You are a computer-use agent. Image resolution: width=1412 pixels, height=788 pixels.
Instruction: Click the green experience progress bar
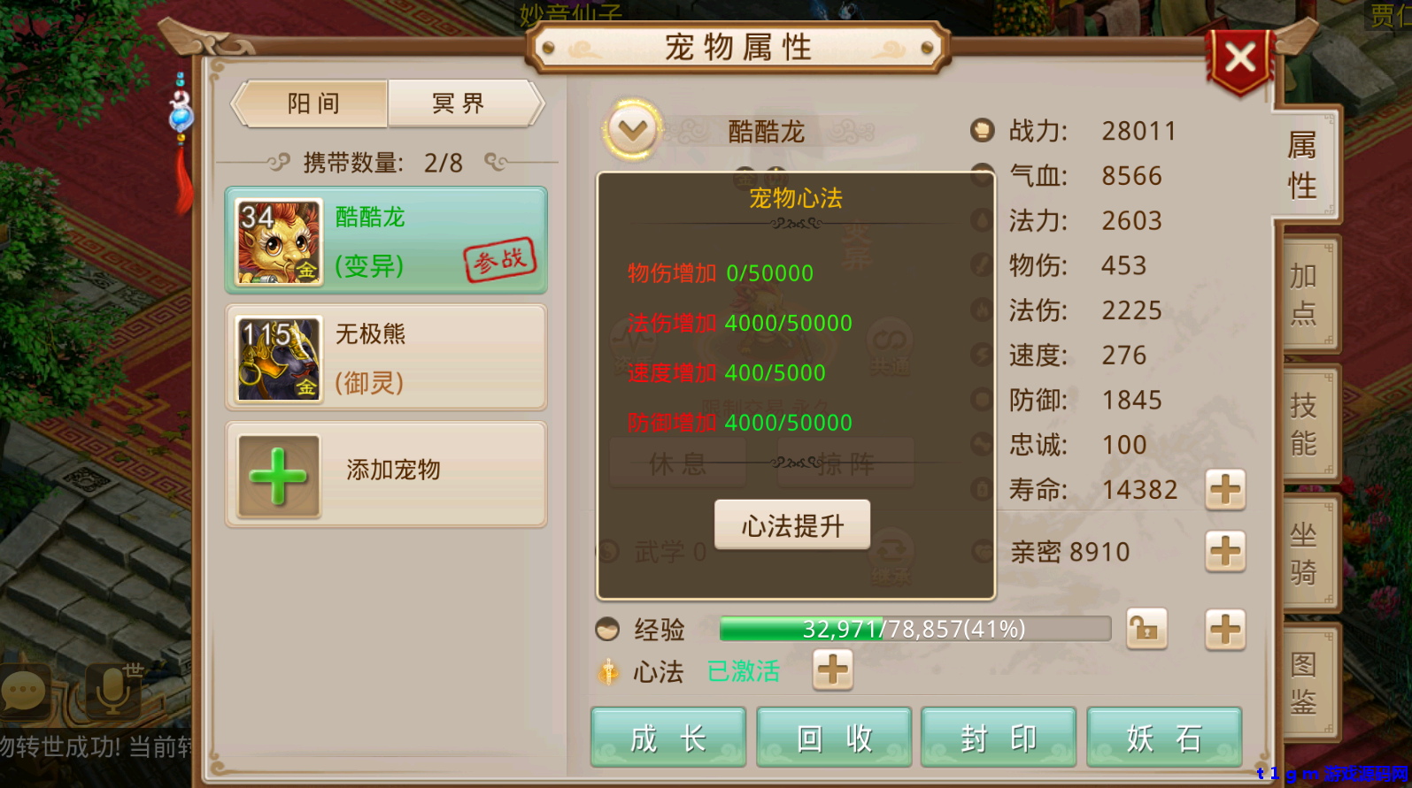click(915, 629)
